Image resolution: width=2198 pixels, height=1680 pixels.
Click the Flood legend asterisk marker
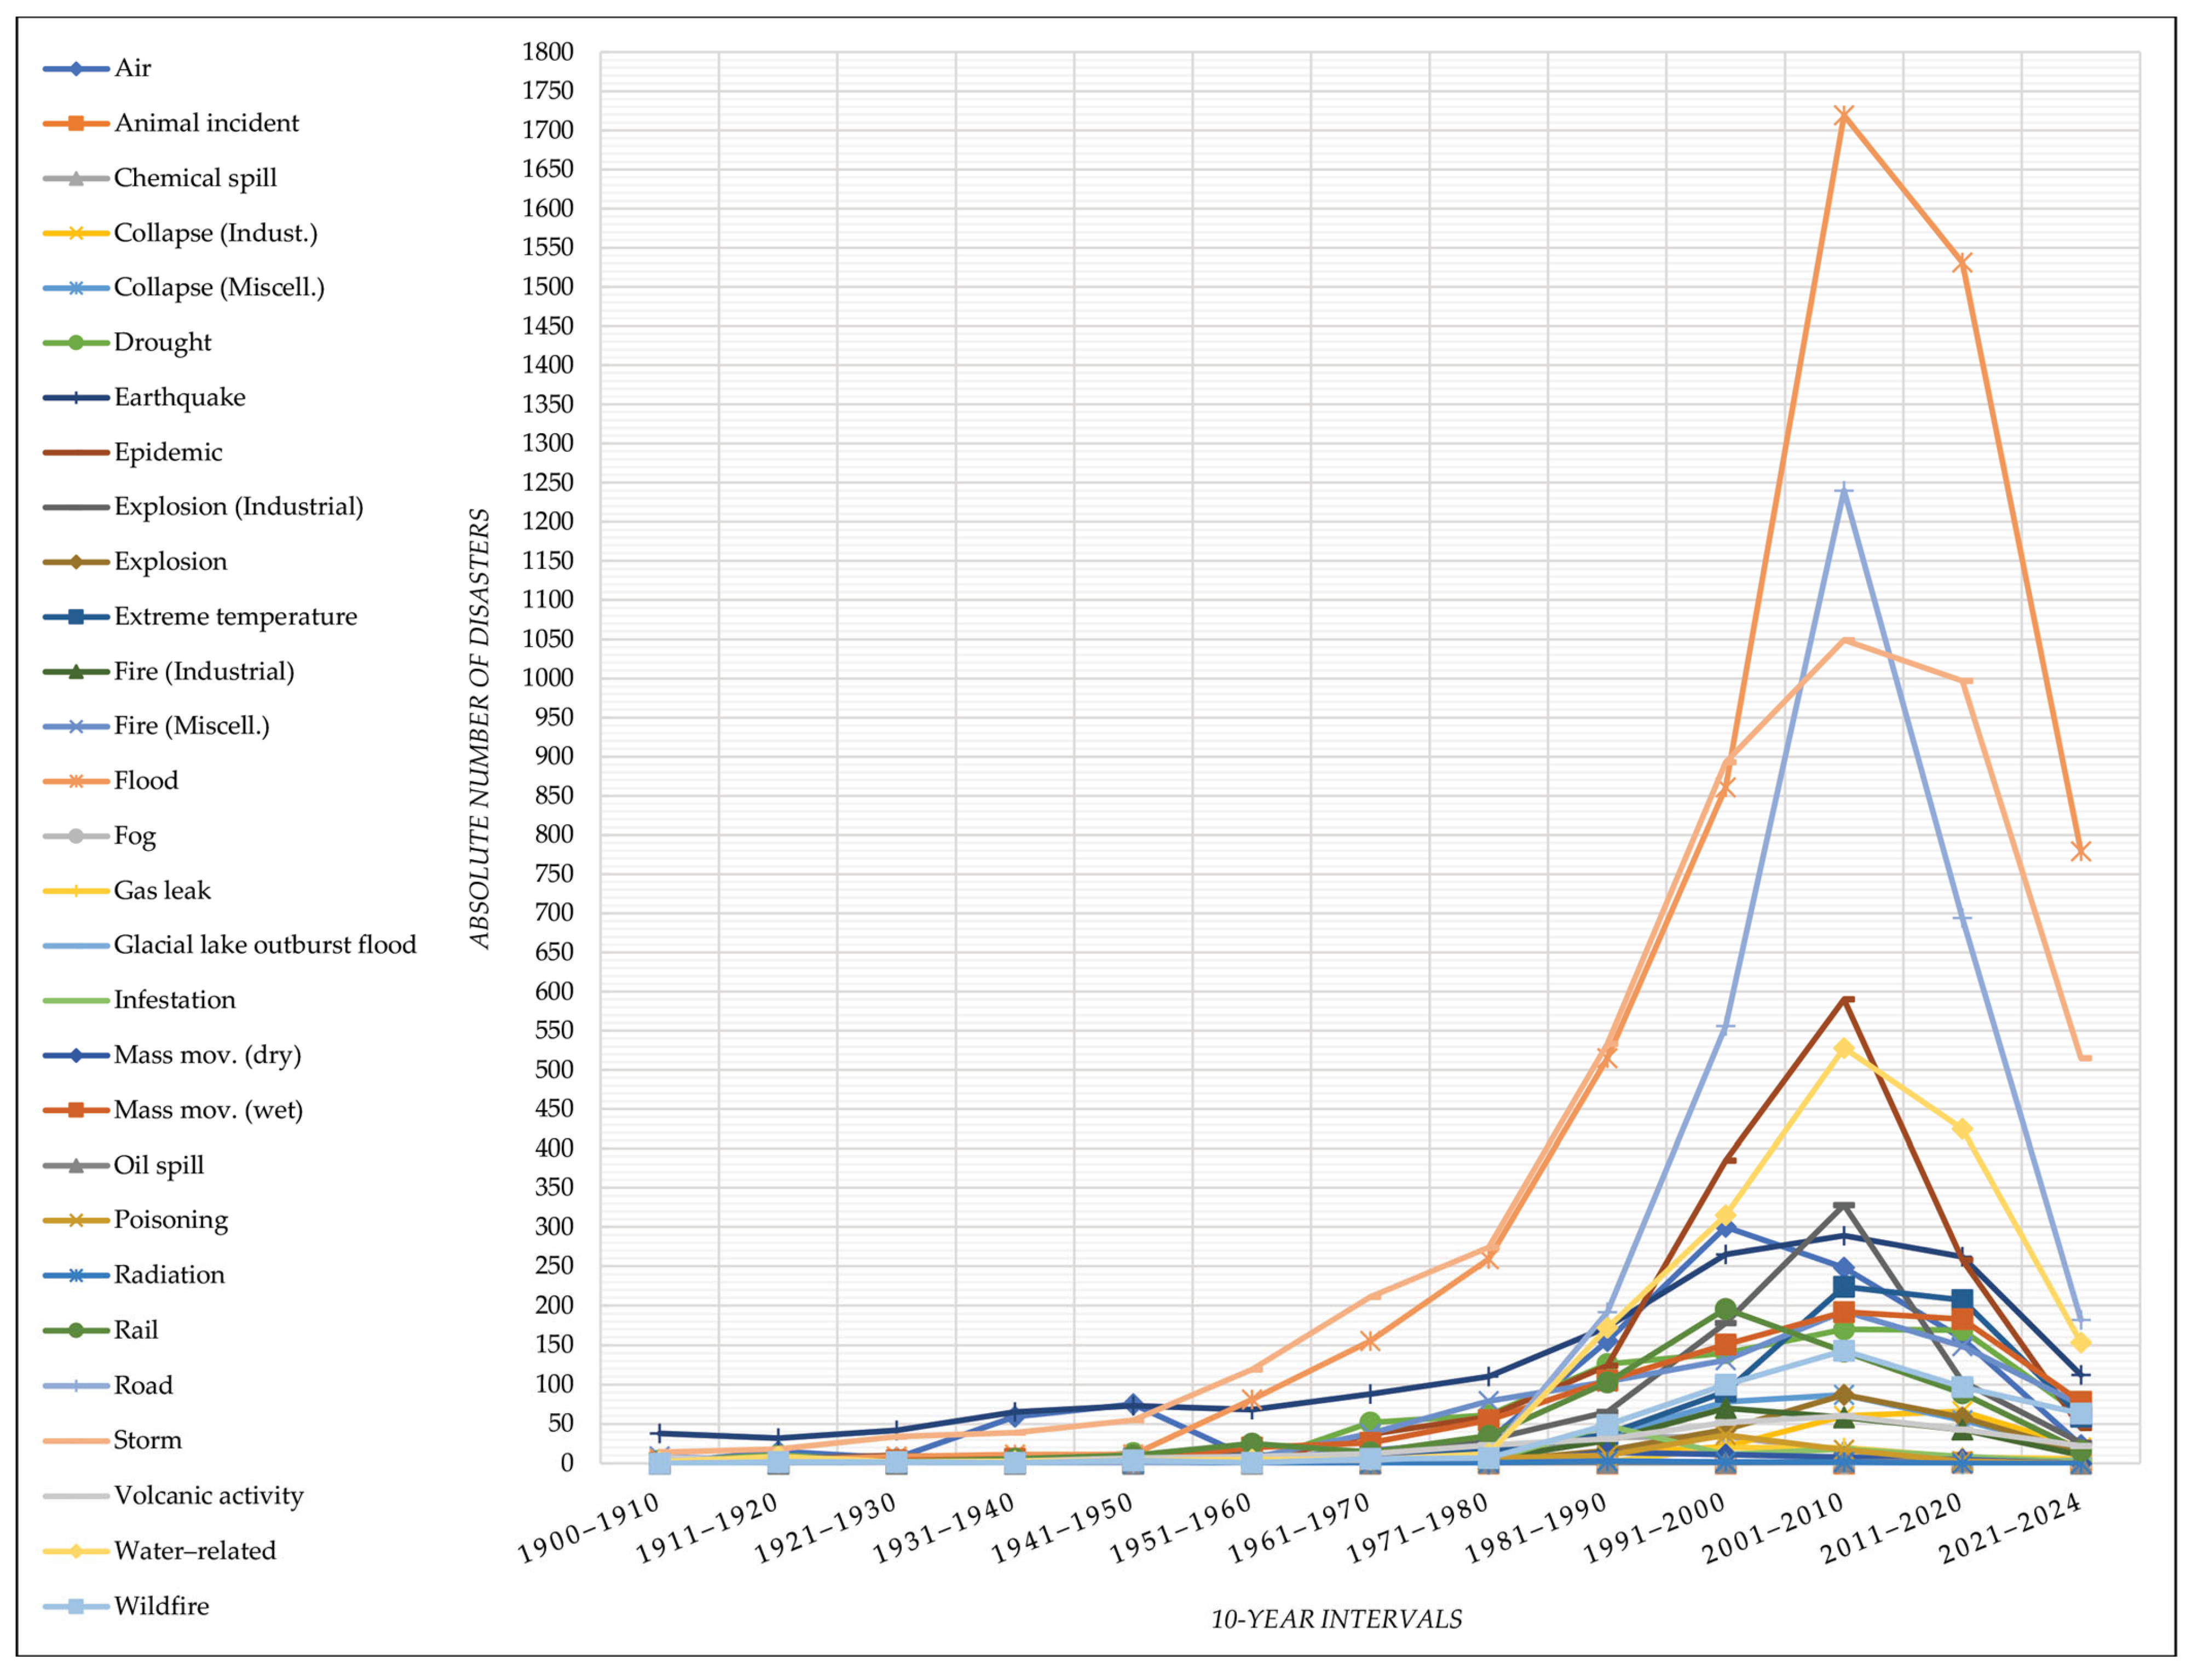point(76,782)
